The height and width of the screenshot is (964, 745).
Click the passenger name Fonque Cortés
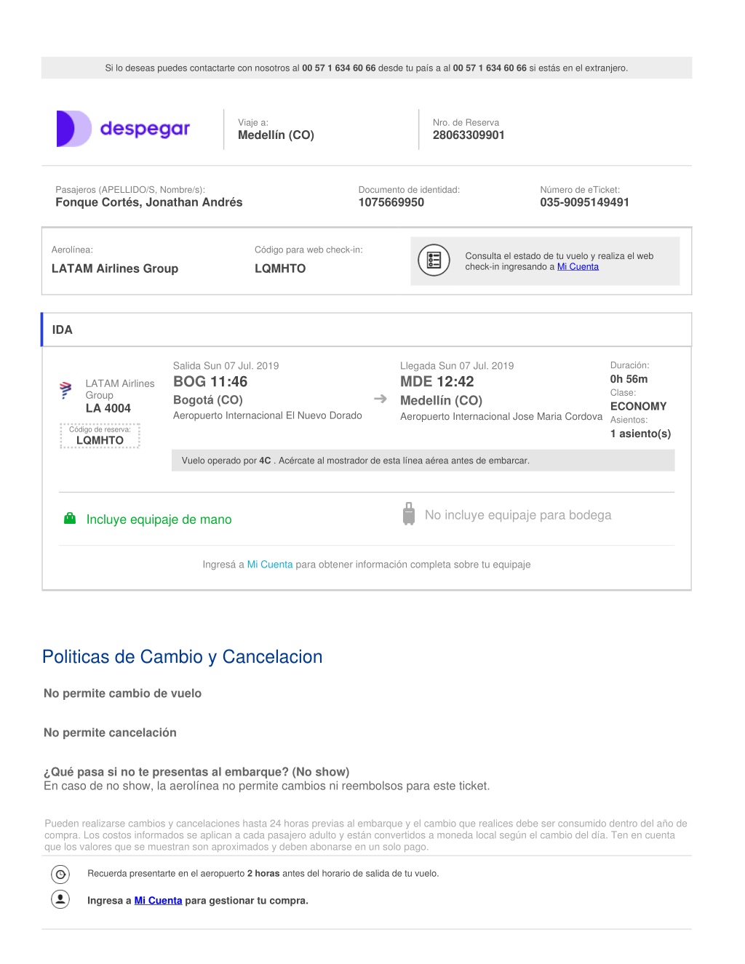pos(149,203)
